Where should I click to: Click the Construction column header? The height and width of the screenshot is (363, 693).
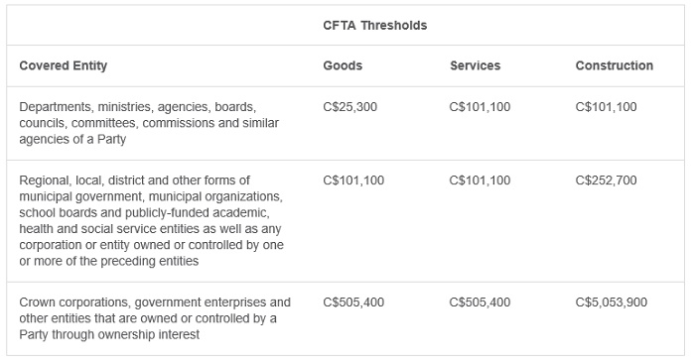614,65
